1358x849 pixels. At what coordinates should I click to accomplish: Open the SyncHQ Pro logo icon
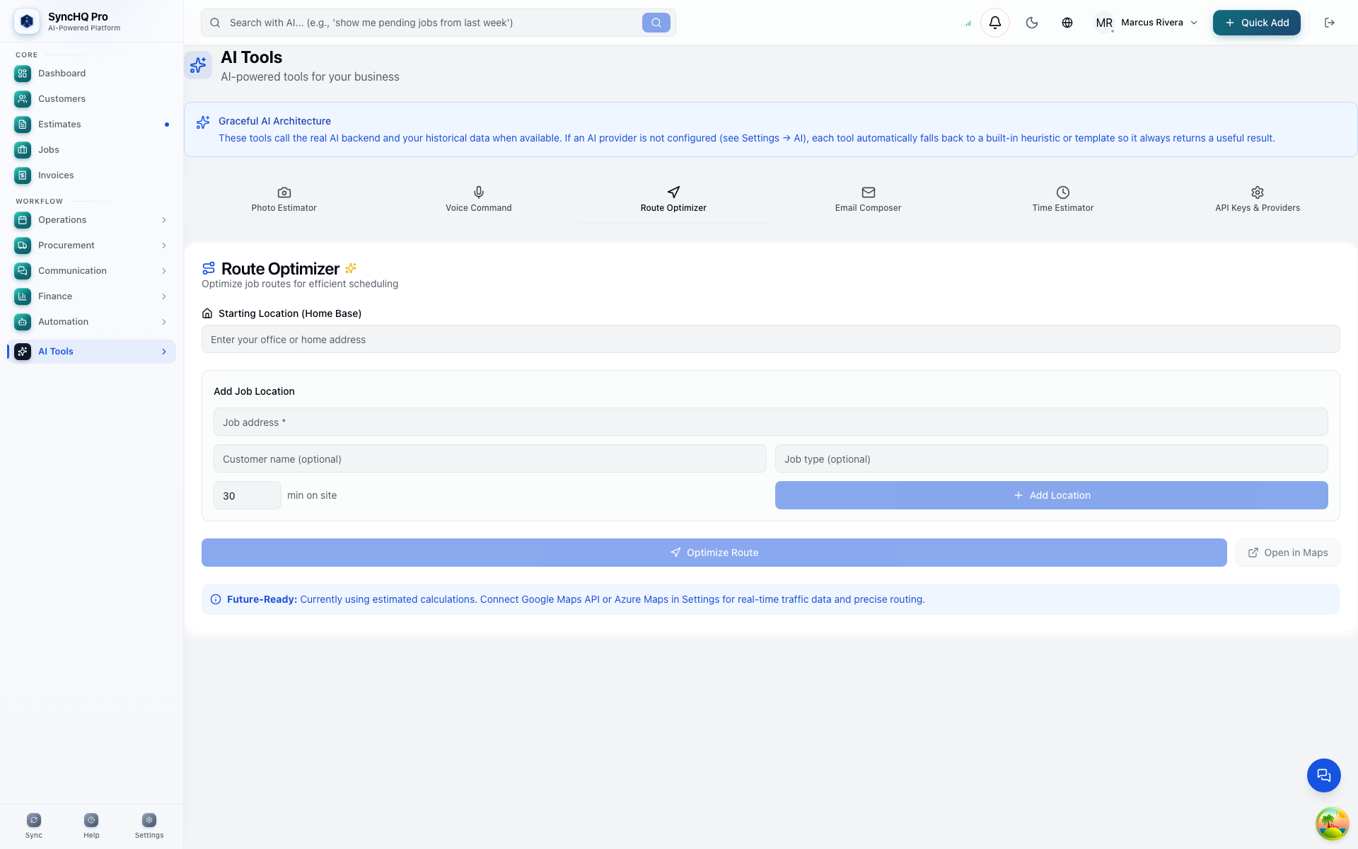point(27,22)
